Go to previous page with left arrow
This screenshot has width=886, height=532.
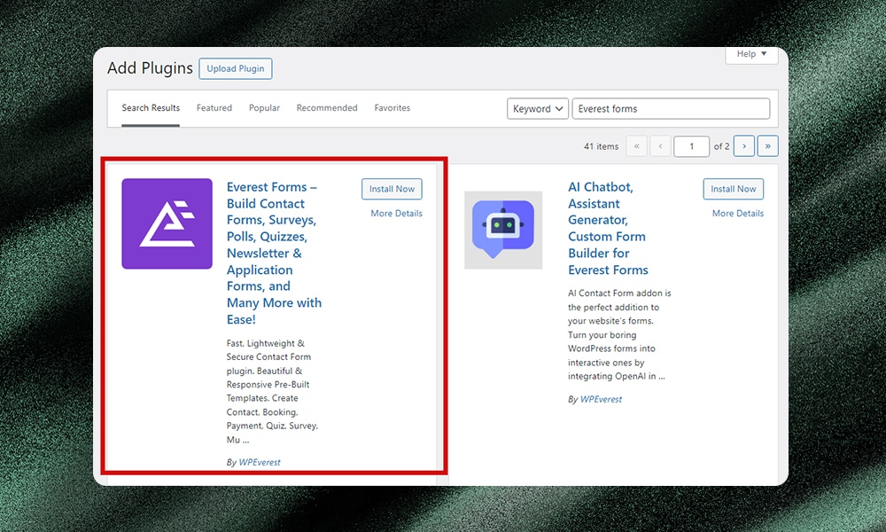tap(661, 145)
